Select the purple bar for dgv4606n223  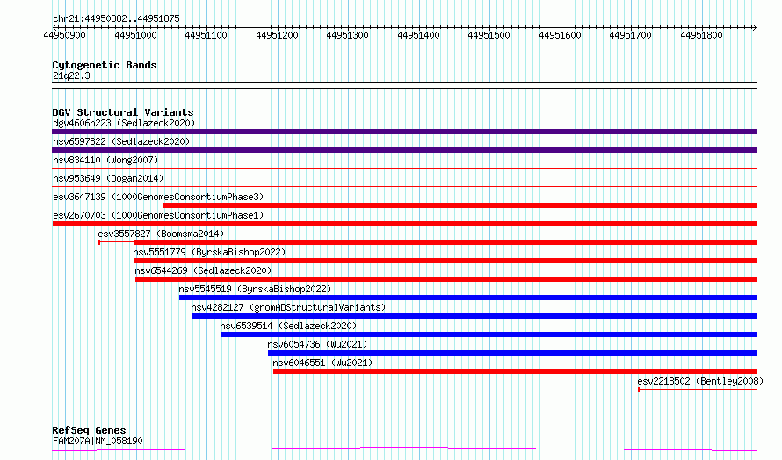tap(404, 132)
